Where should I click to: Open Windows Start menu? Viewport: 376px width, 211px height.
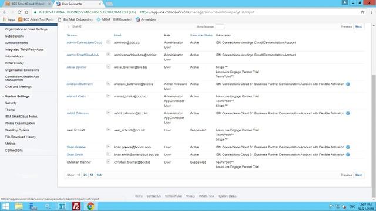(5, 206)
